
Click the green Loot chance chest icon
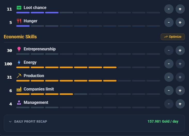point(19,8)
